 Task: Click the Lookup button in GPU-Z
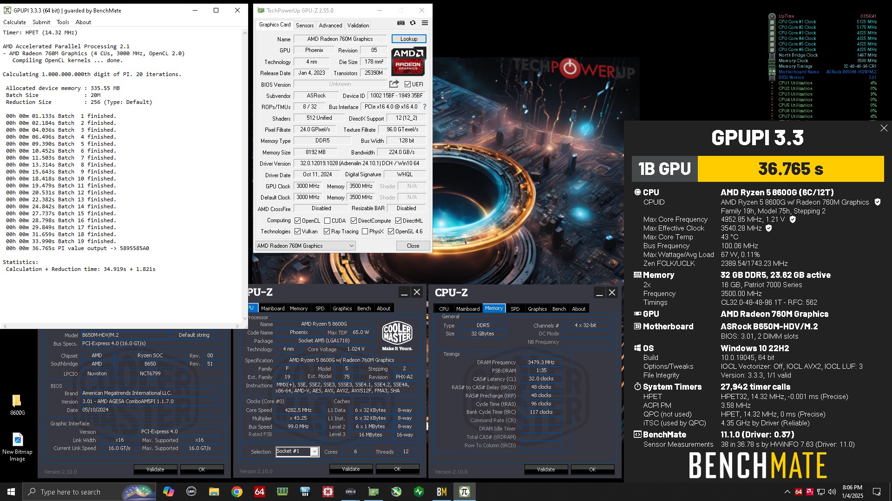tap(409, 39)
